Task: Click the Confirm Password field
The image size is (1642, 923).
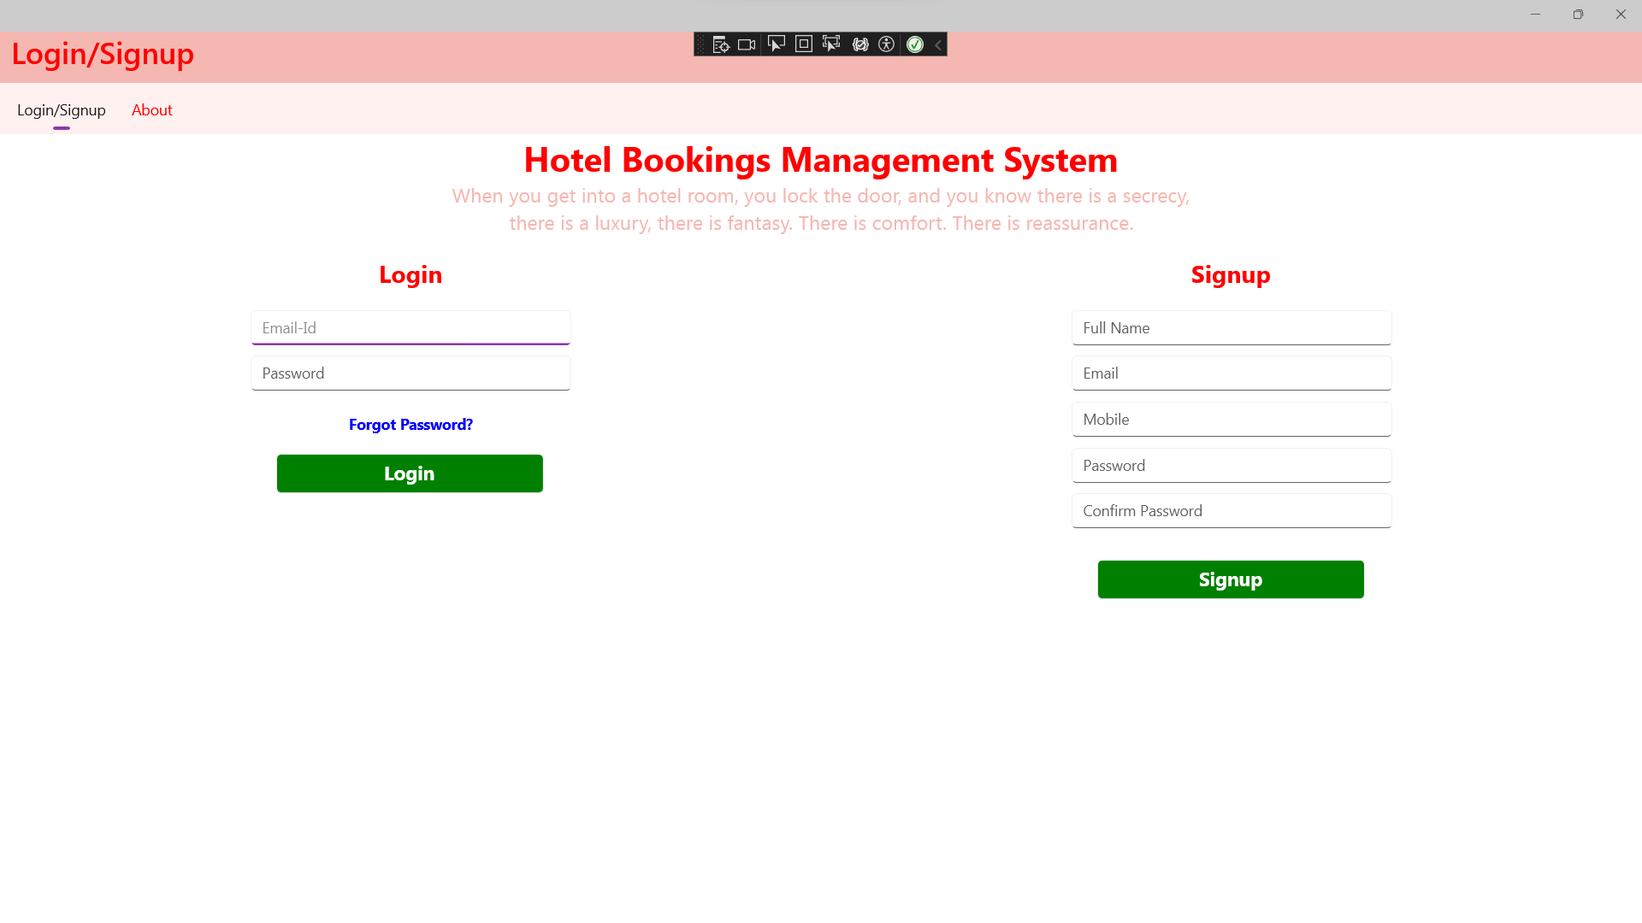Action: click(x=1231, y=510)
